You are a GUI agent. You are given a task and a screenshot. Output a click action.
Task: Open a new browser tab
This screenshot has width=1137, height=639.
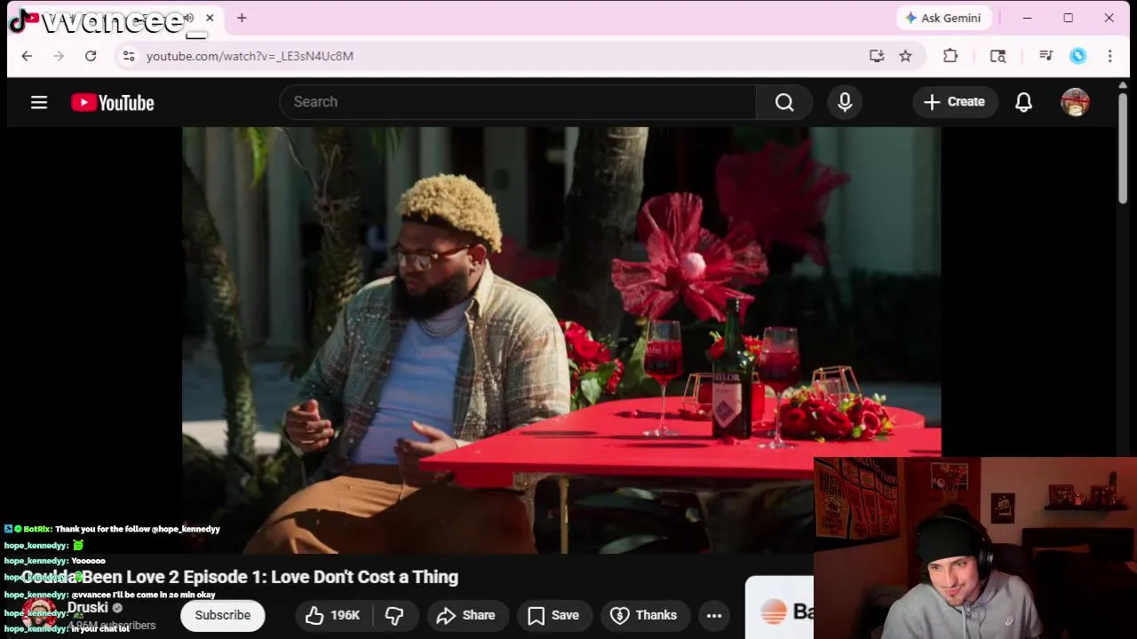point(242,18)
